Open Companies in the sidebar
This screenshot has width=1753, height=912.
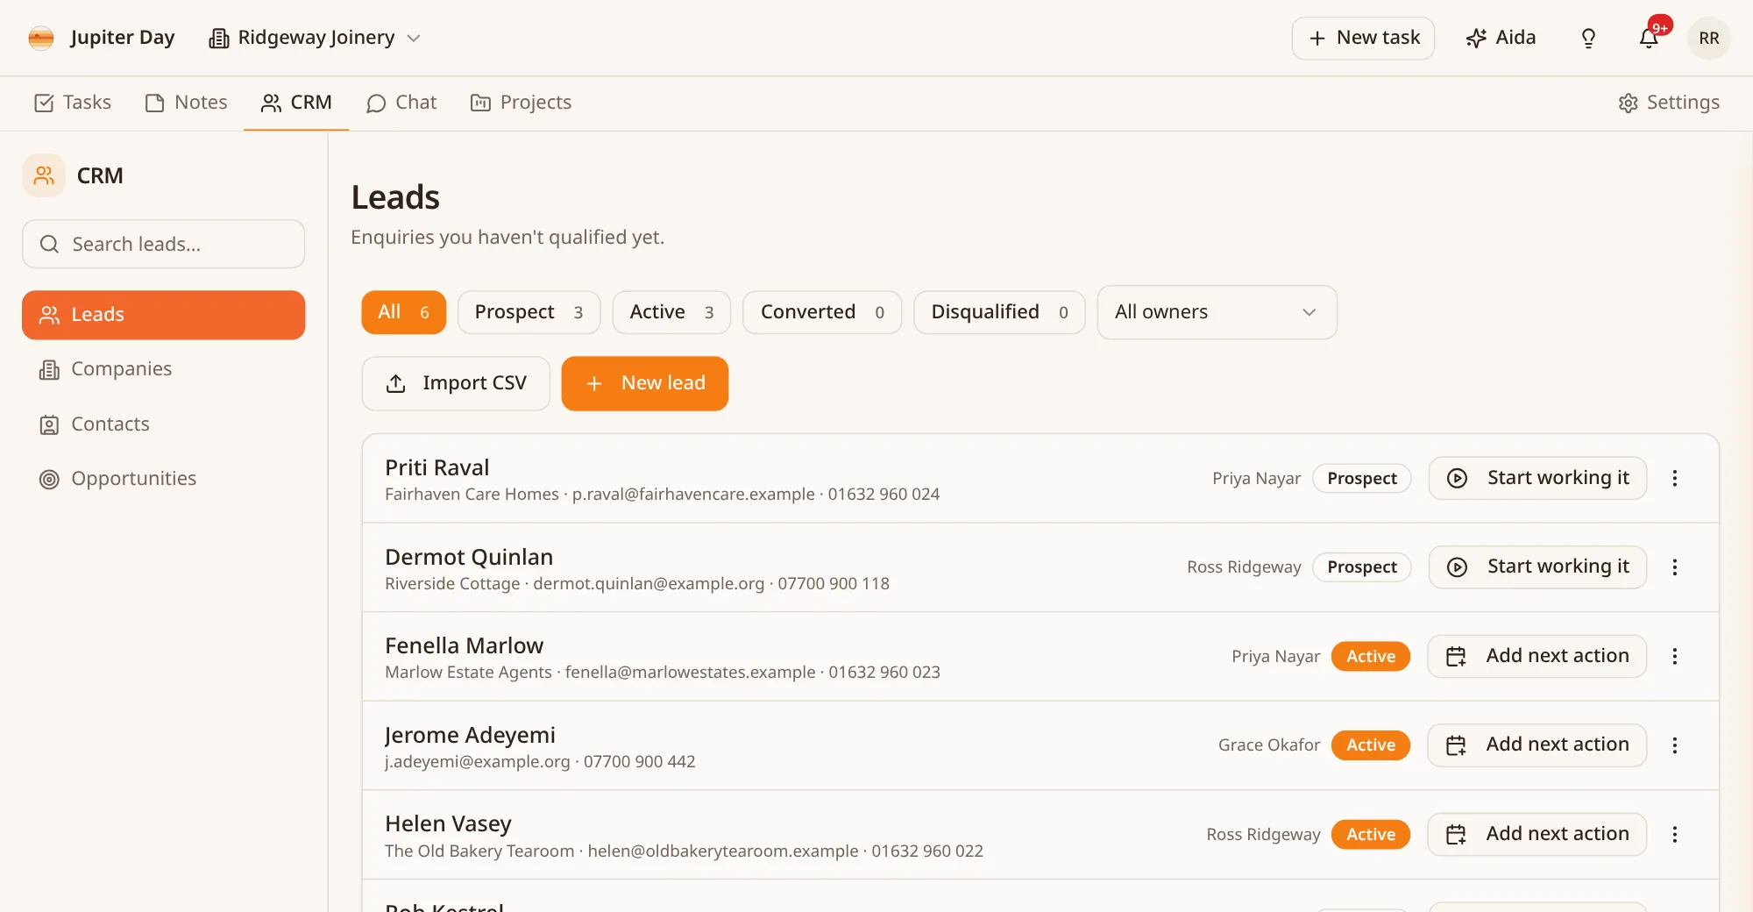(164, 369)
